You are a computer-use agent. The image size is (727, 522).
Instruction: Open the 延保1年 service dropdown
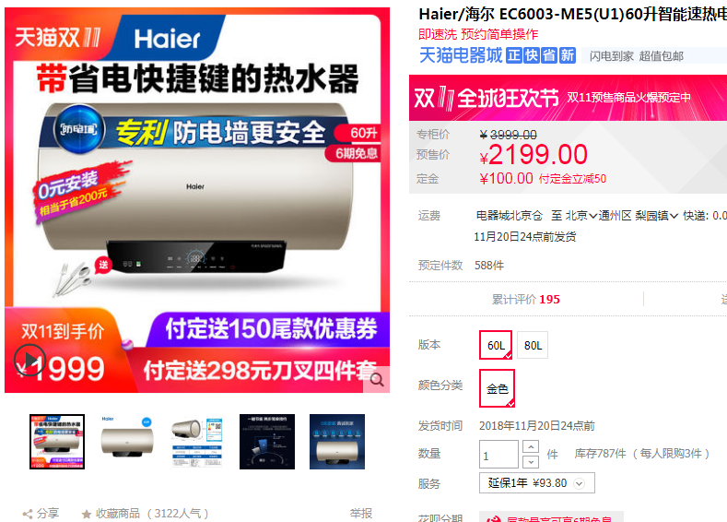pos(537,483)
